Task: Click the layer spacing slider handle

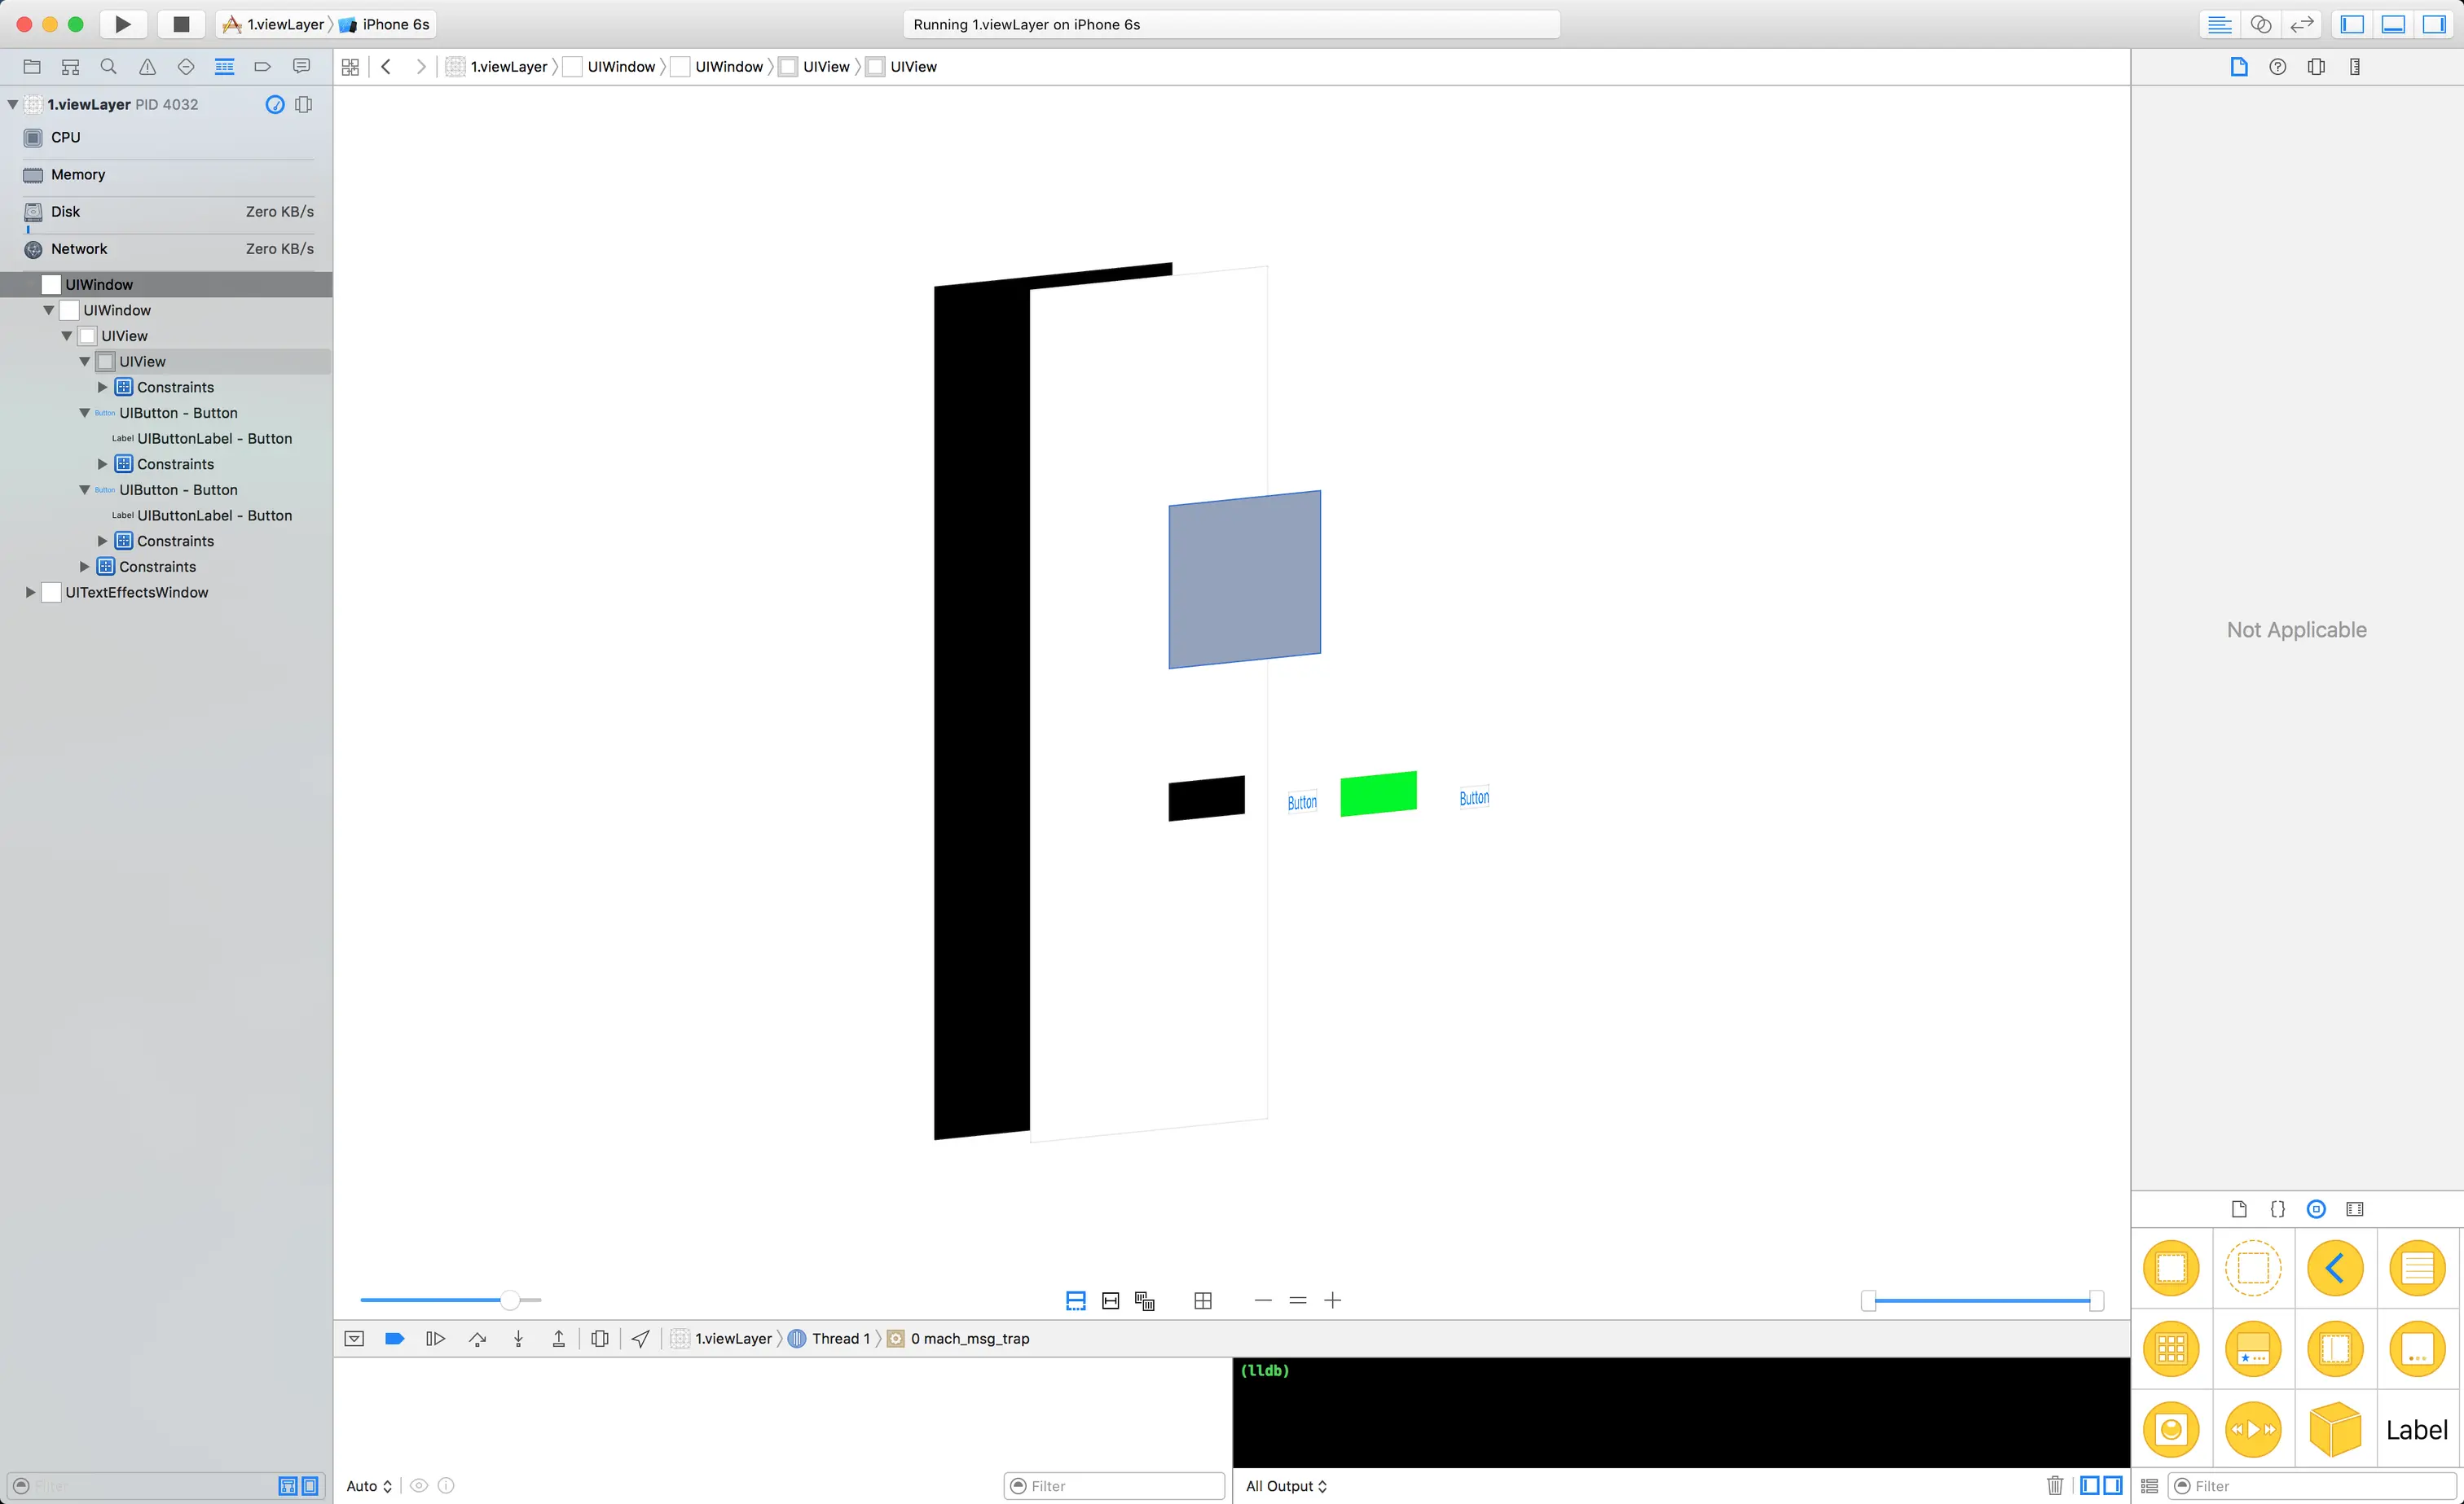Action: coord(510,1301)
